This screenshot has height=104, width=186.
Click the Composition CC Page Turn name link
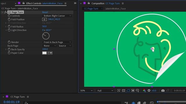[x=112, y=3]
